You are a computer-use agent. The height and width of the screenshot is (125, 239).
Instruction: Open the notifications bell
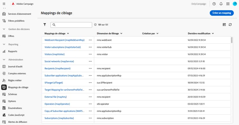tap(221, 4)
